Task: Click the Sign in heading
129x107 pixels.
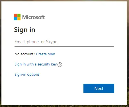Action: point(24,30)
